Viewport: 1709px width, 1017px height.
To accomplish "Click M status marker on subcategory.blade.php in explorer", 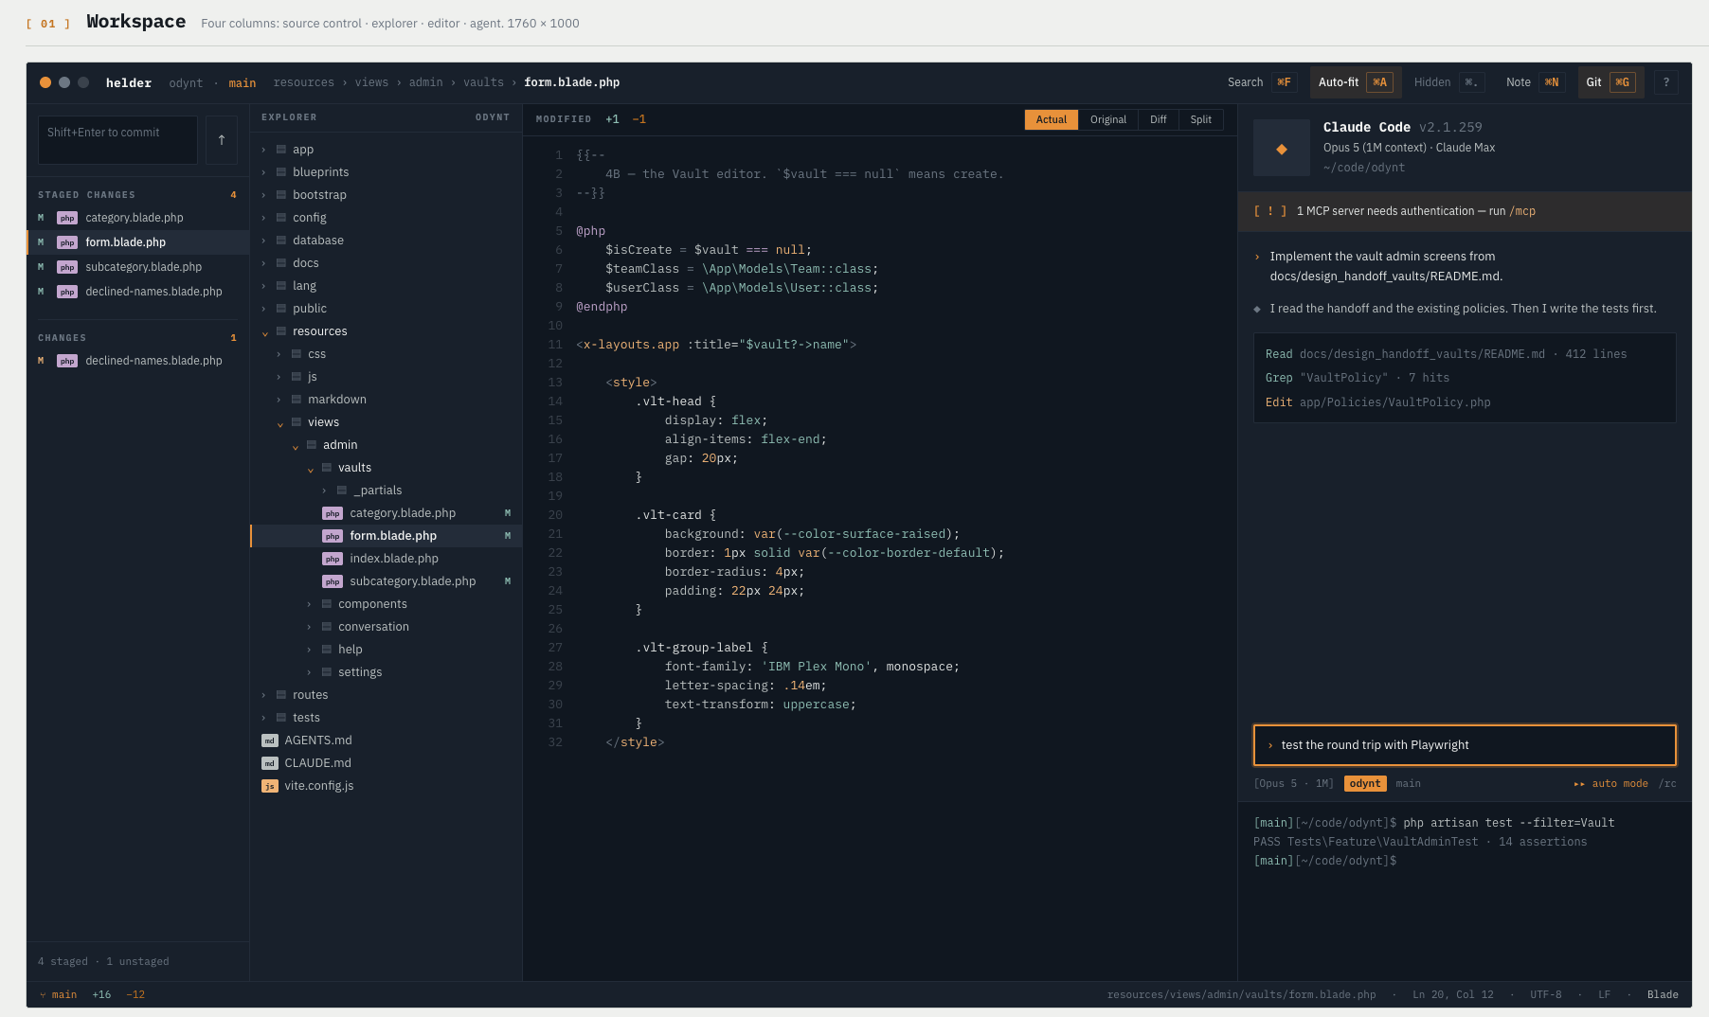I will pos(508,581).
